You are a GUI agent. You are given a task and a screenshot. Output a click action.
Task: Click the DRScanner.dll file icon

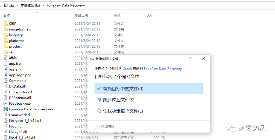pyautogui.click(x=6, y=98)
